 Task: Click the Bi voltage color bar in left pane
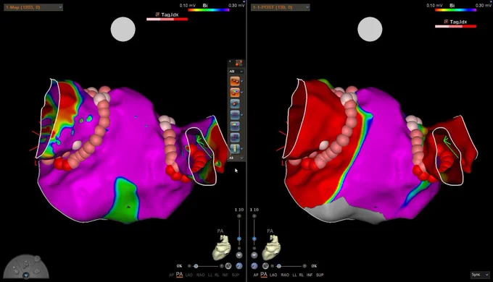pos(209,10)
